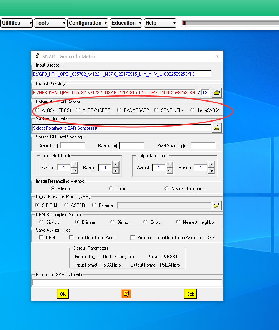
Task: Click the Processed SAR Data File field
Action: [127, 282]
